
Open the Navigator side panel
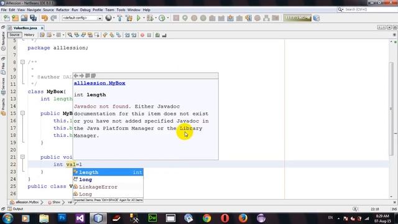(x=3, y=40)
